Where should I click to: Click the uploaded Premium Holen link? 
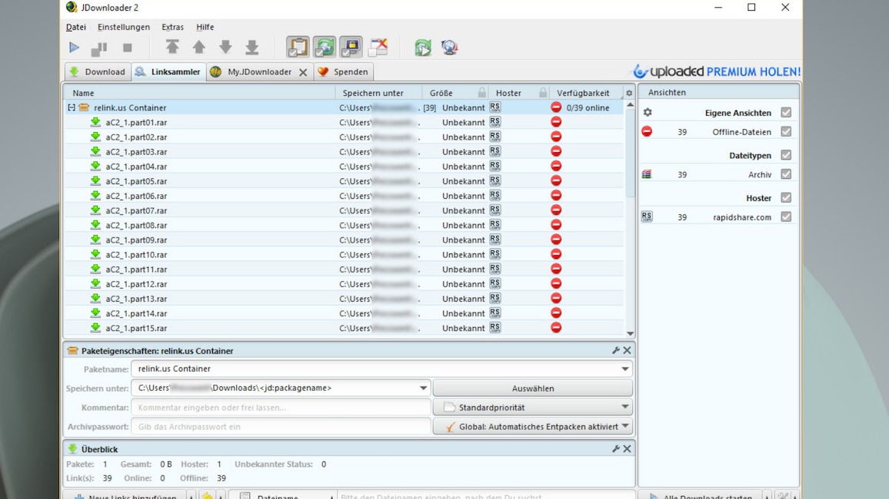click(x=716, y=71)
